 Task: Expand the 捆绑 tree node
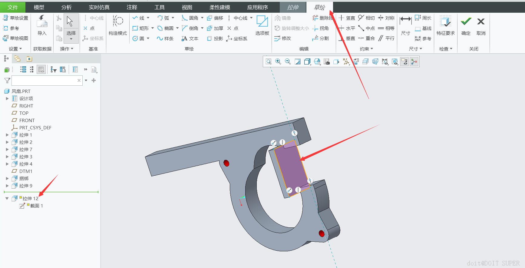point(7,178)
